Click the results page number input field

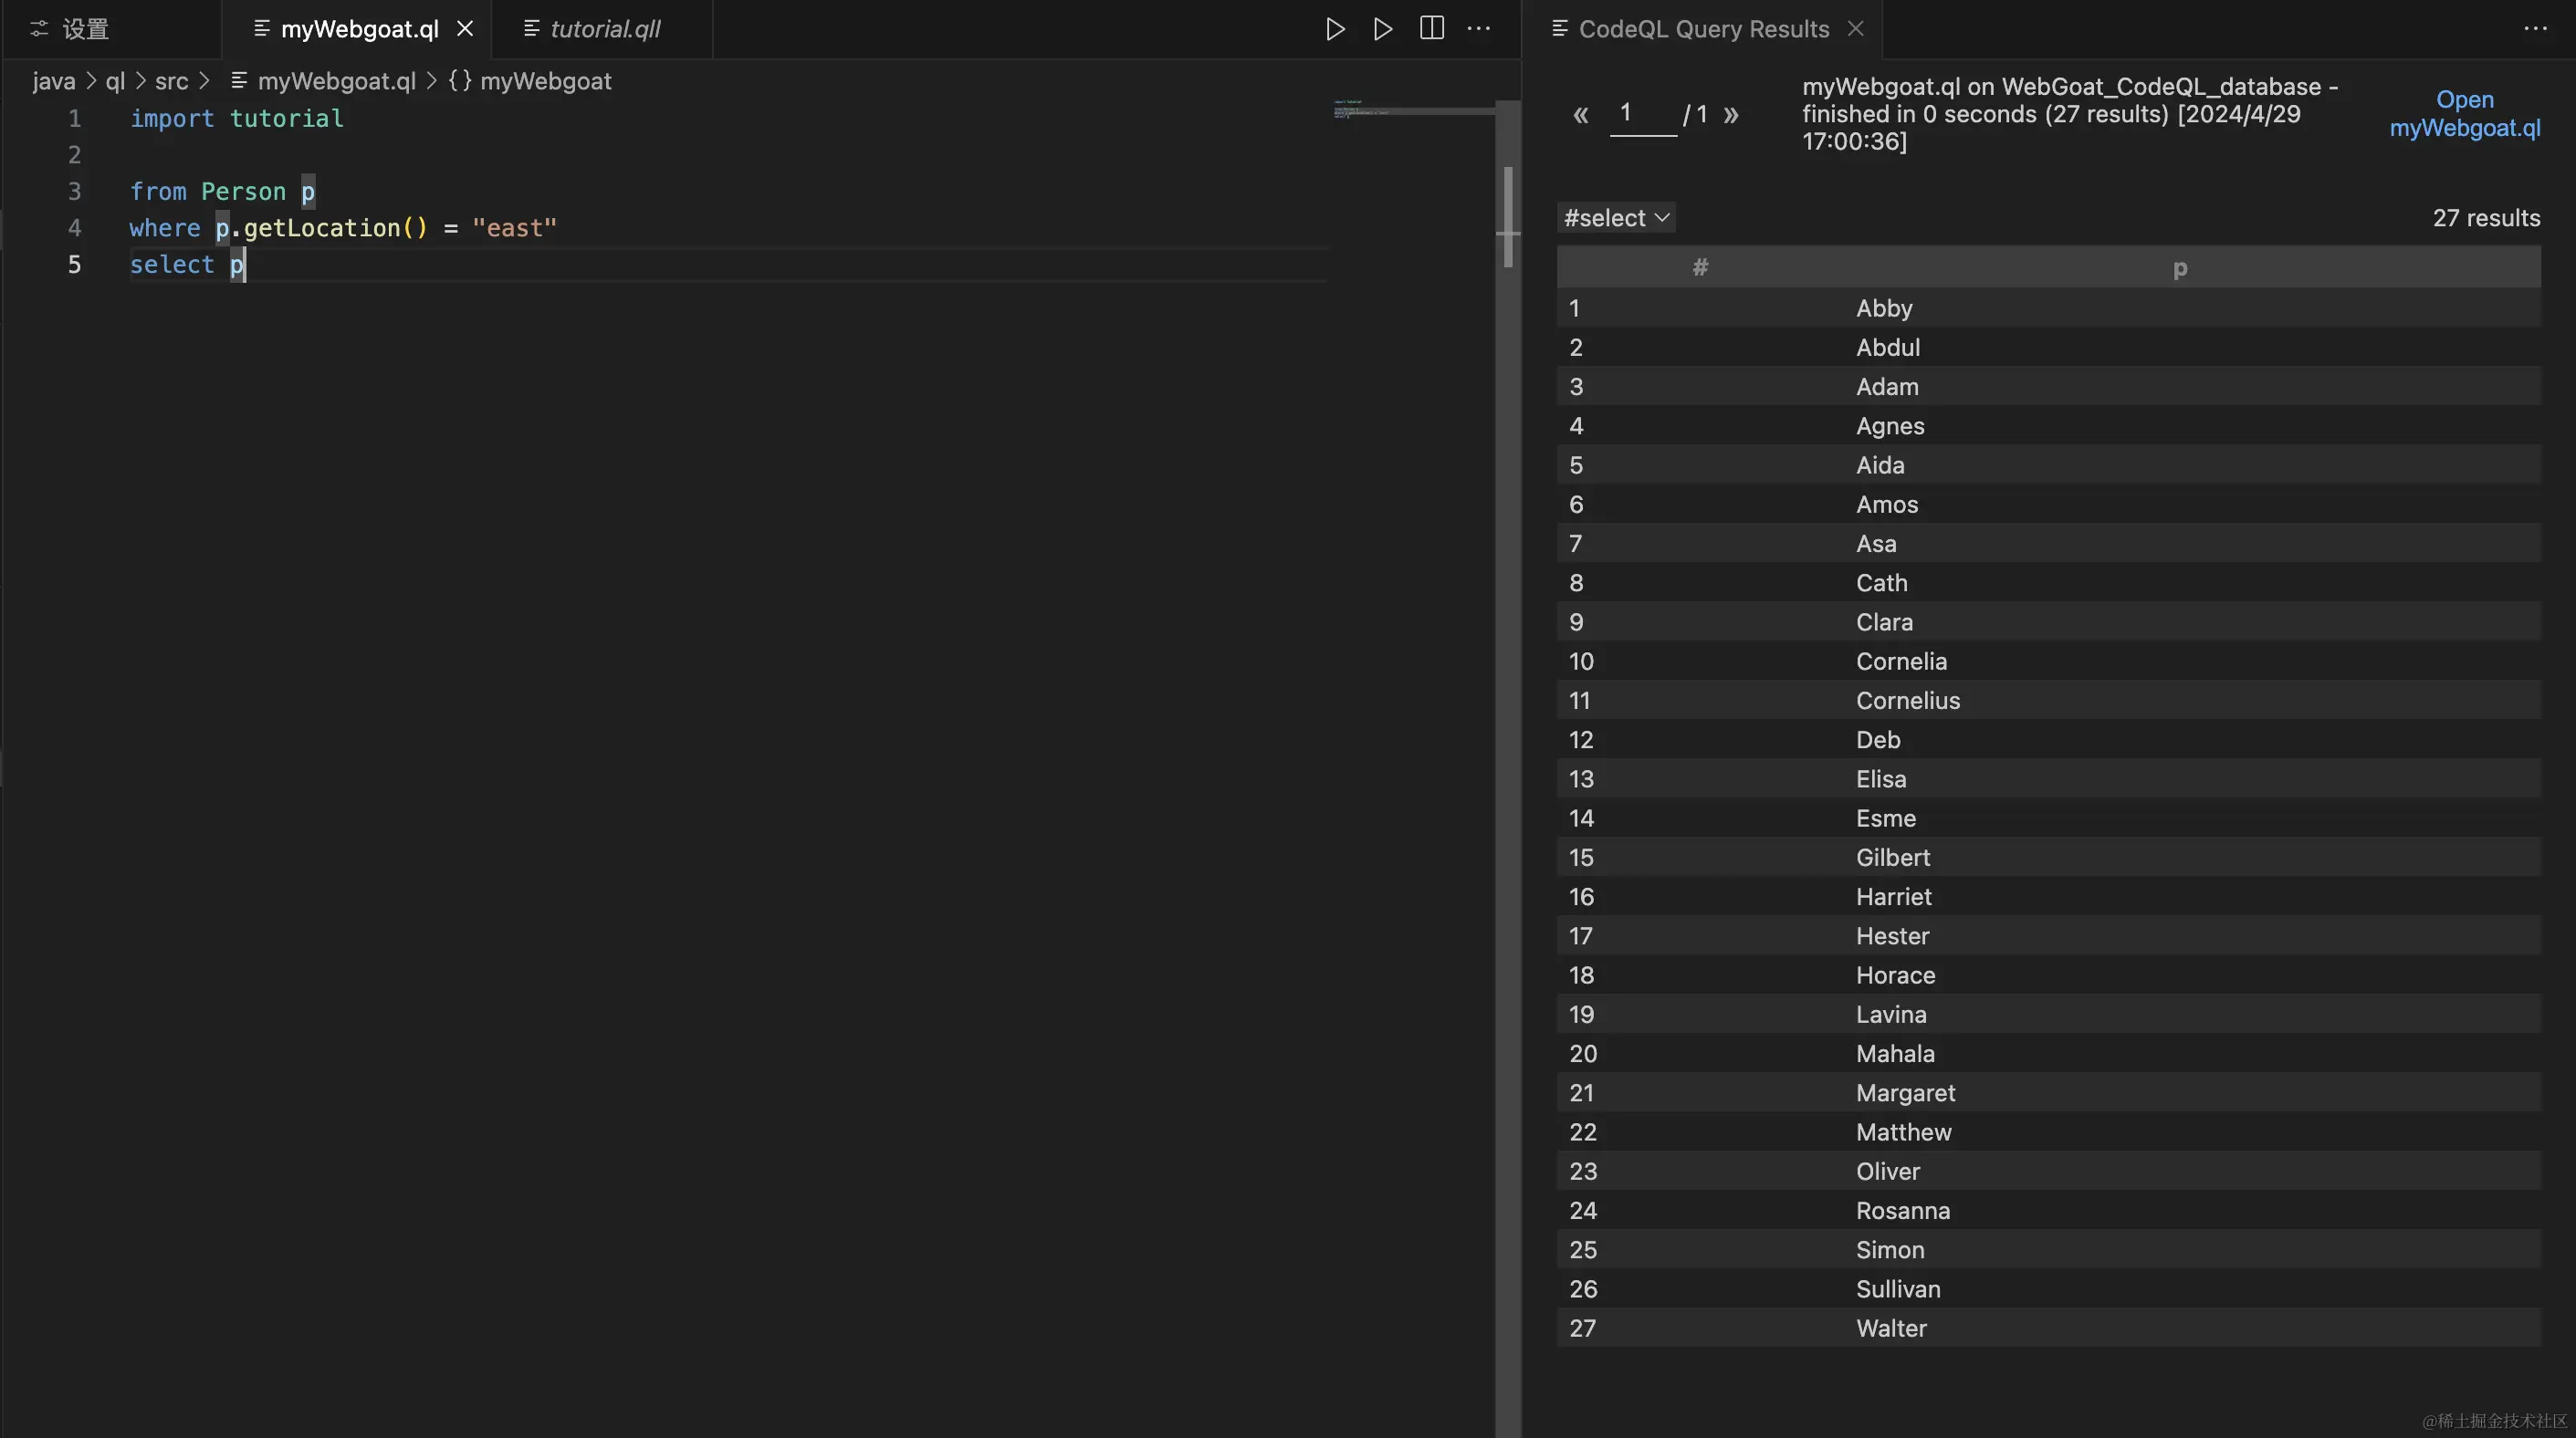click(1643, 113)
